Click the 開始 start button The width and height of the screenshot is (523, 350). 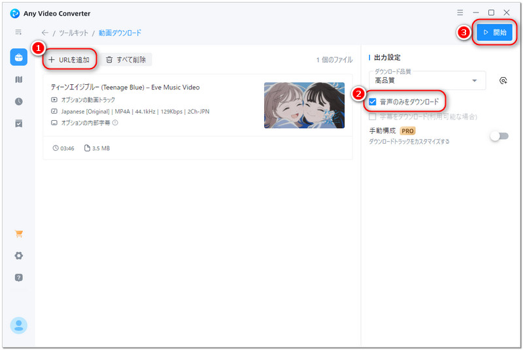tap(495, 32)
